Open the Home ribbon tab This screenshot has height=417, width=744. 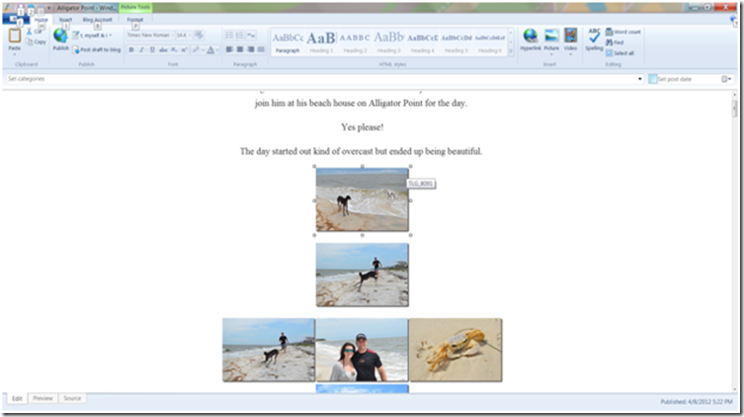point(41,20)
